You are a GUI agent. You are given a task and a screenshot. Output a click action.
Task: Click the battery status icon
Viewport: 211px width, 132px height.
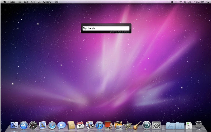tap(189, 2)
